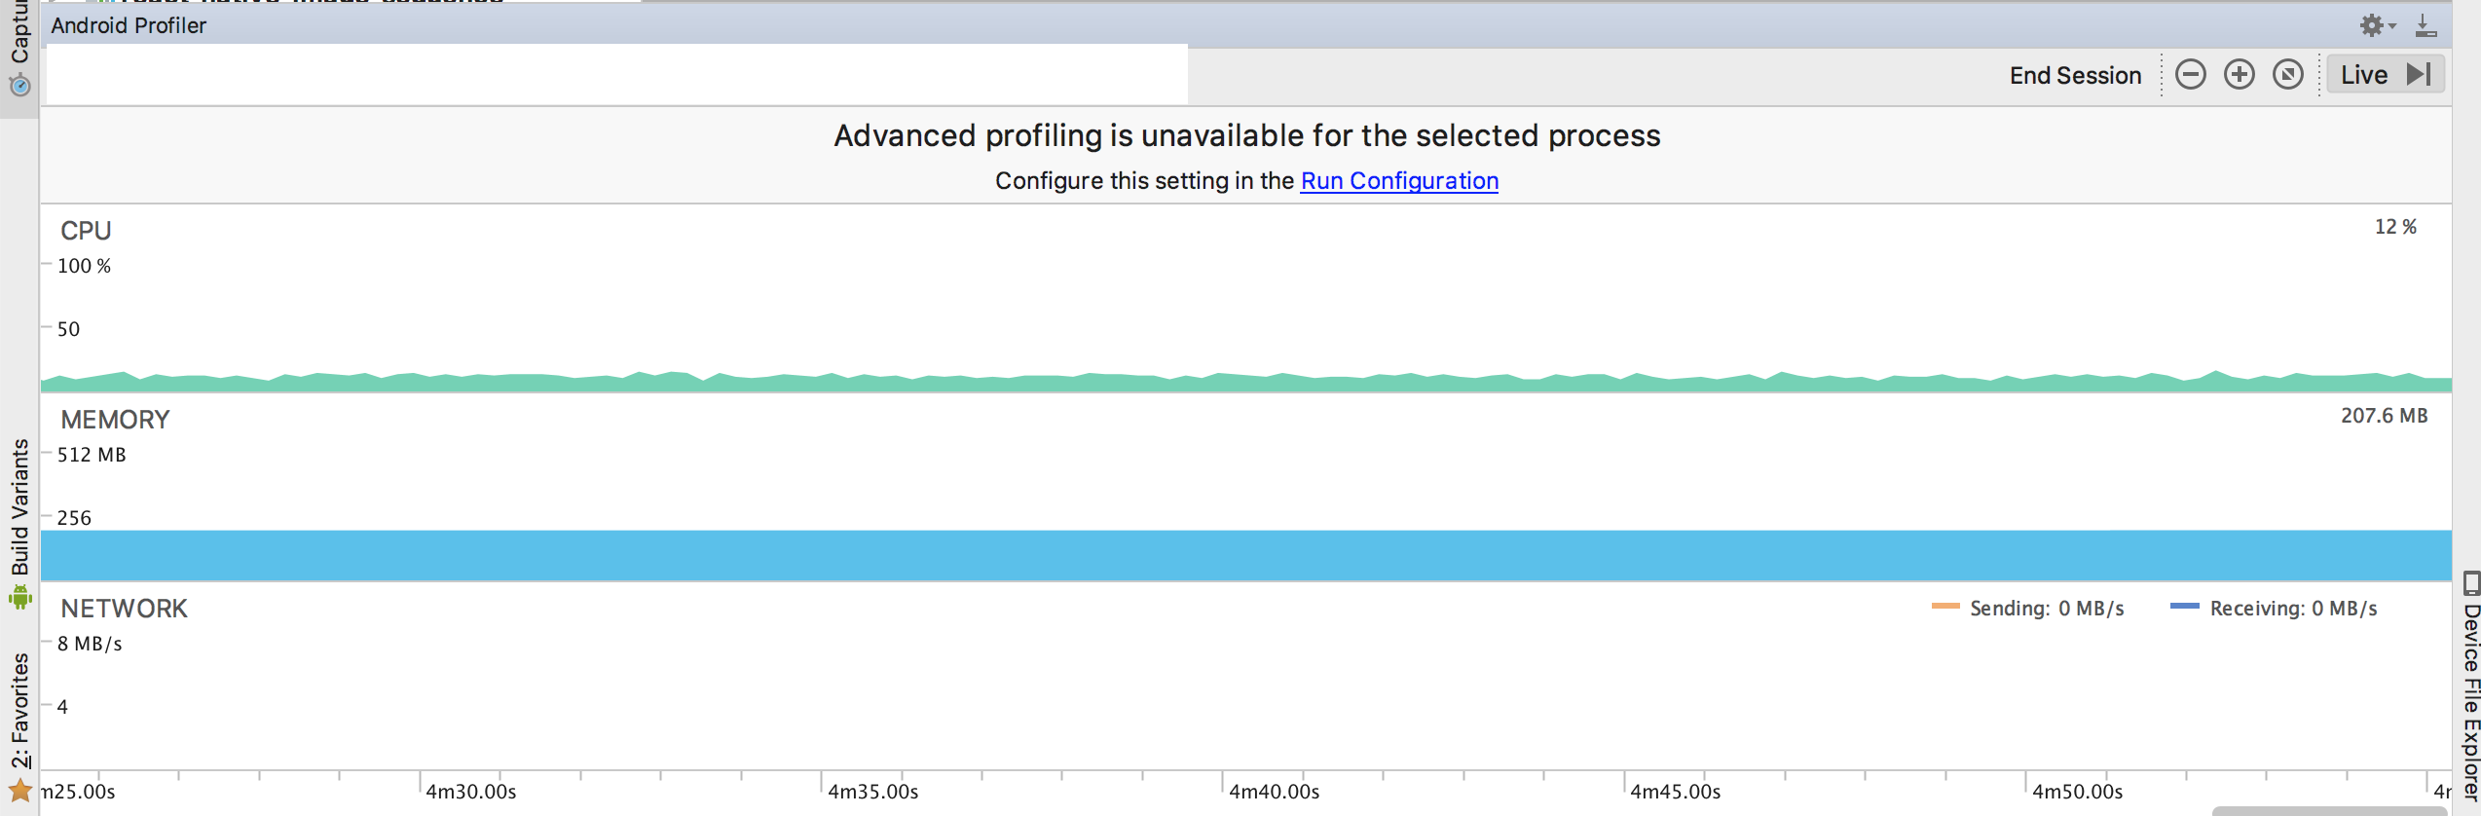Click End Session button
Viewport: 2481px width, 816px height.
(x=2075, y=75)
